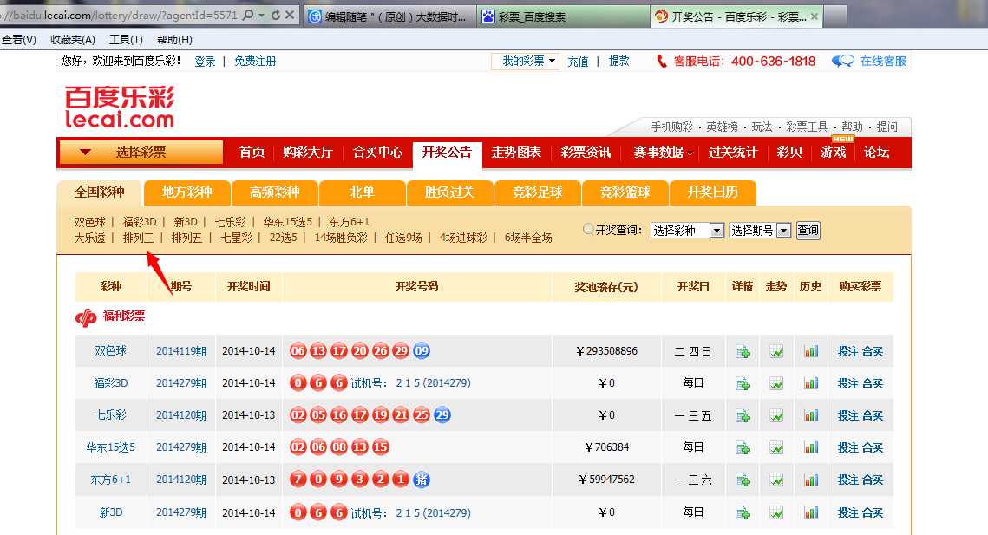Click the browser address bar URL

(119, 15)
